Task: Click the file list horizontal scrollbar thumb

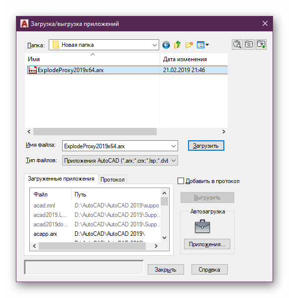Action: (95, 131)
